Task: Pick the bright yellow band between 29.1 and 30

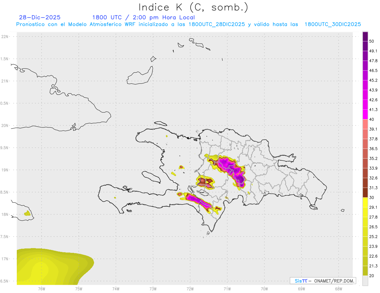Action: coord(365,202)
